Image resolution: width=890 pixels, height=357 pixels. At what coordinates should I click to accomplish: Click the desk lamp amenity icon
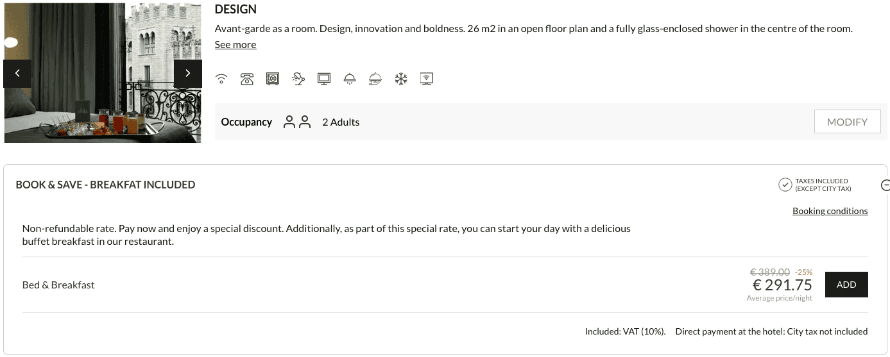[298, 79]
